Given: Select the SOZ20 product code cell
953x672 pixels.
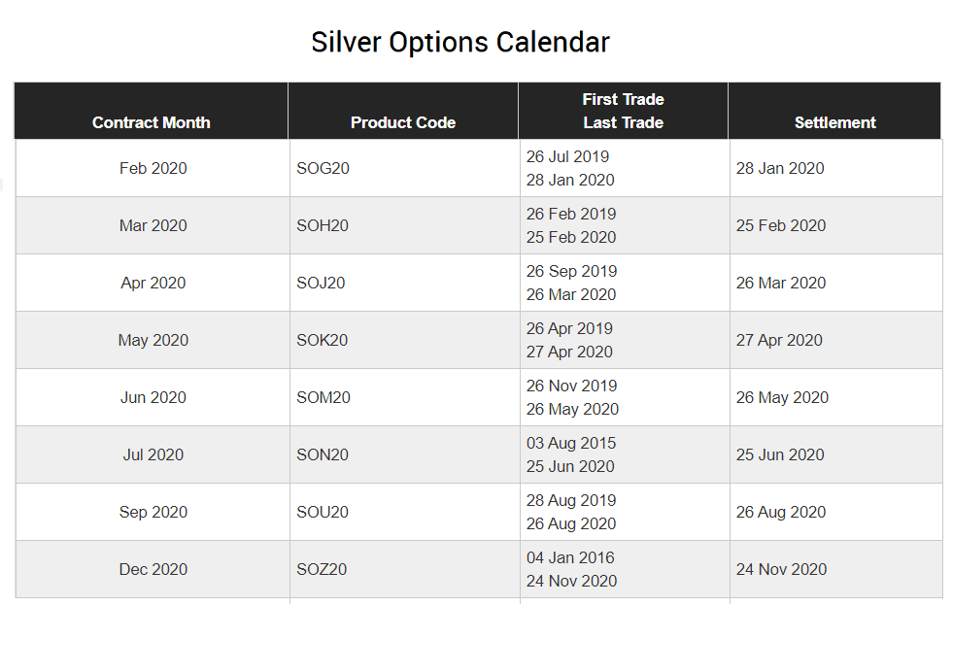Looking at the screenshot, I should coord(404,569).
